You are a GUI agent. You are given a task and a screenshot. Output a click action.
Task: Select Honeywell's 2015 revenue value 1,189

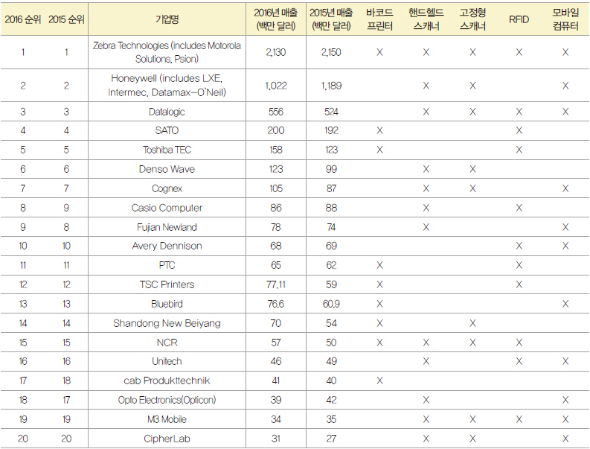331,86
